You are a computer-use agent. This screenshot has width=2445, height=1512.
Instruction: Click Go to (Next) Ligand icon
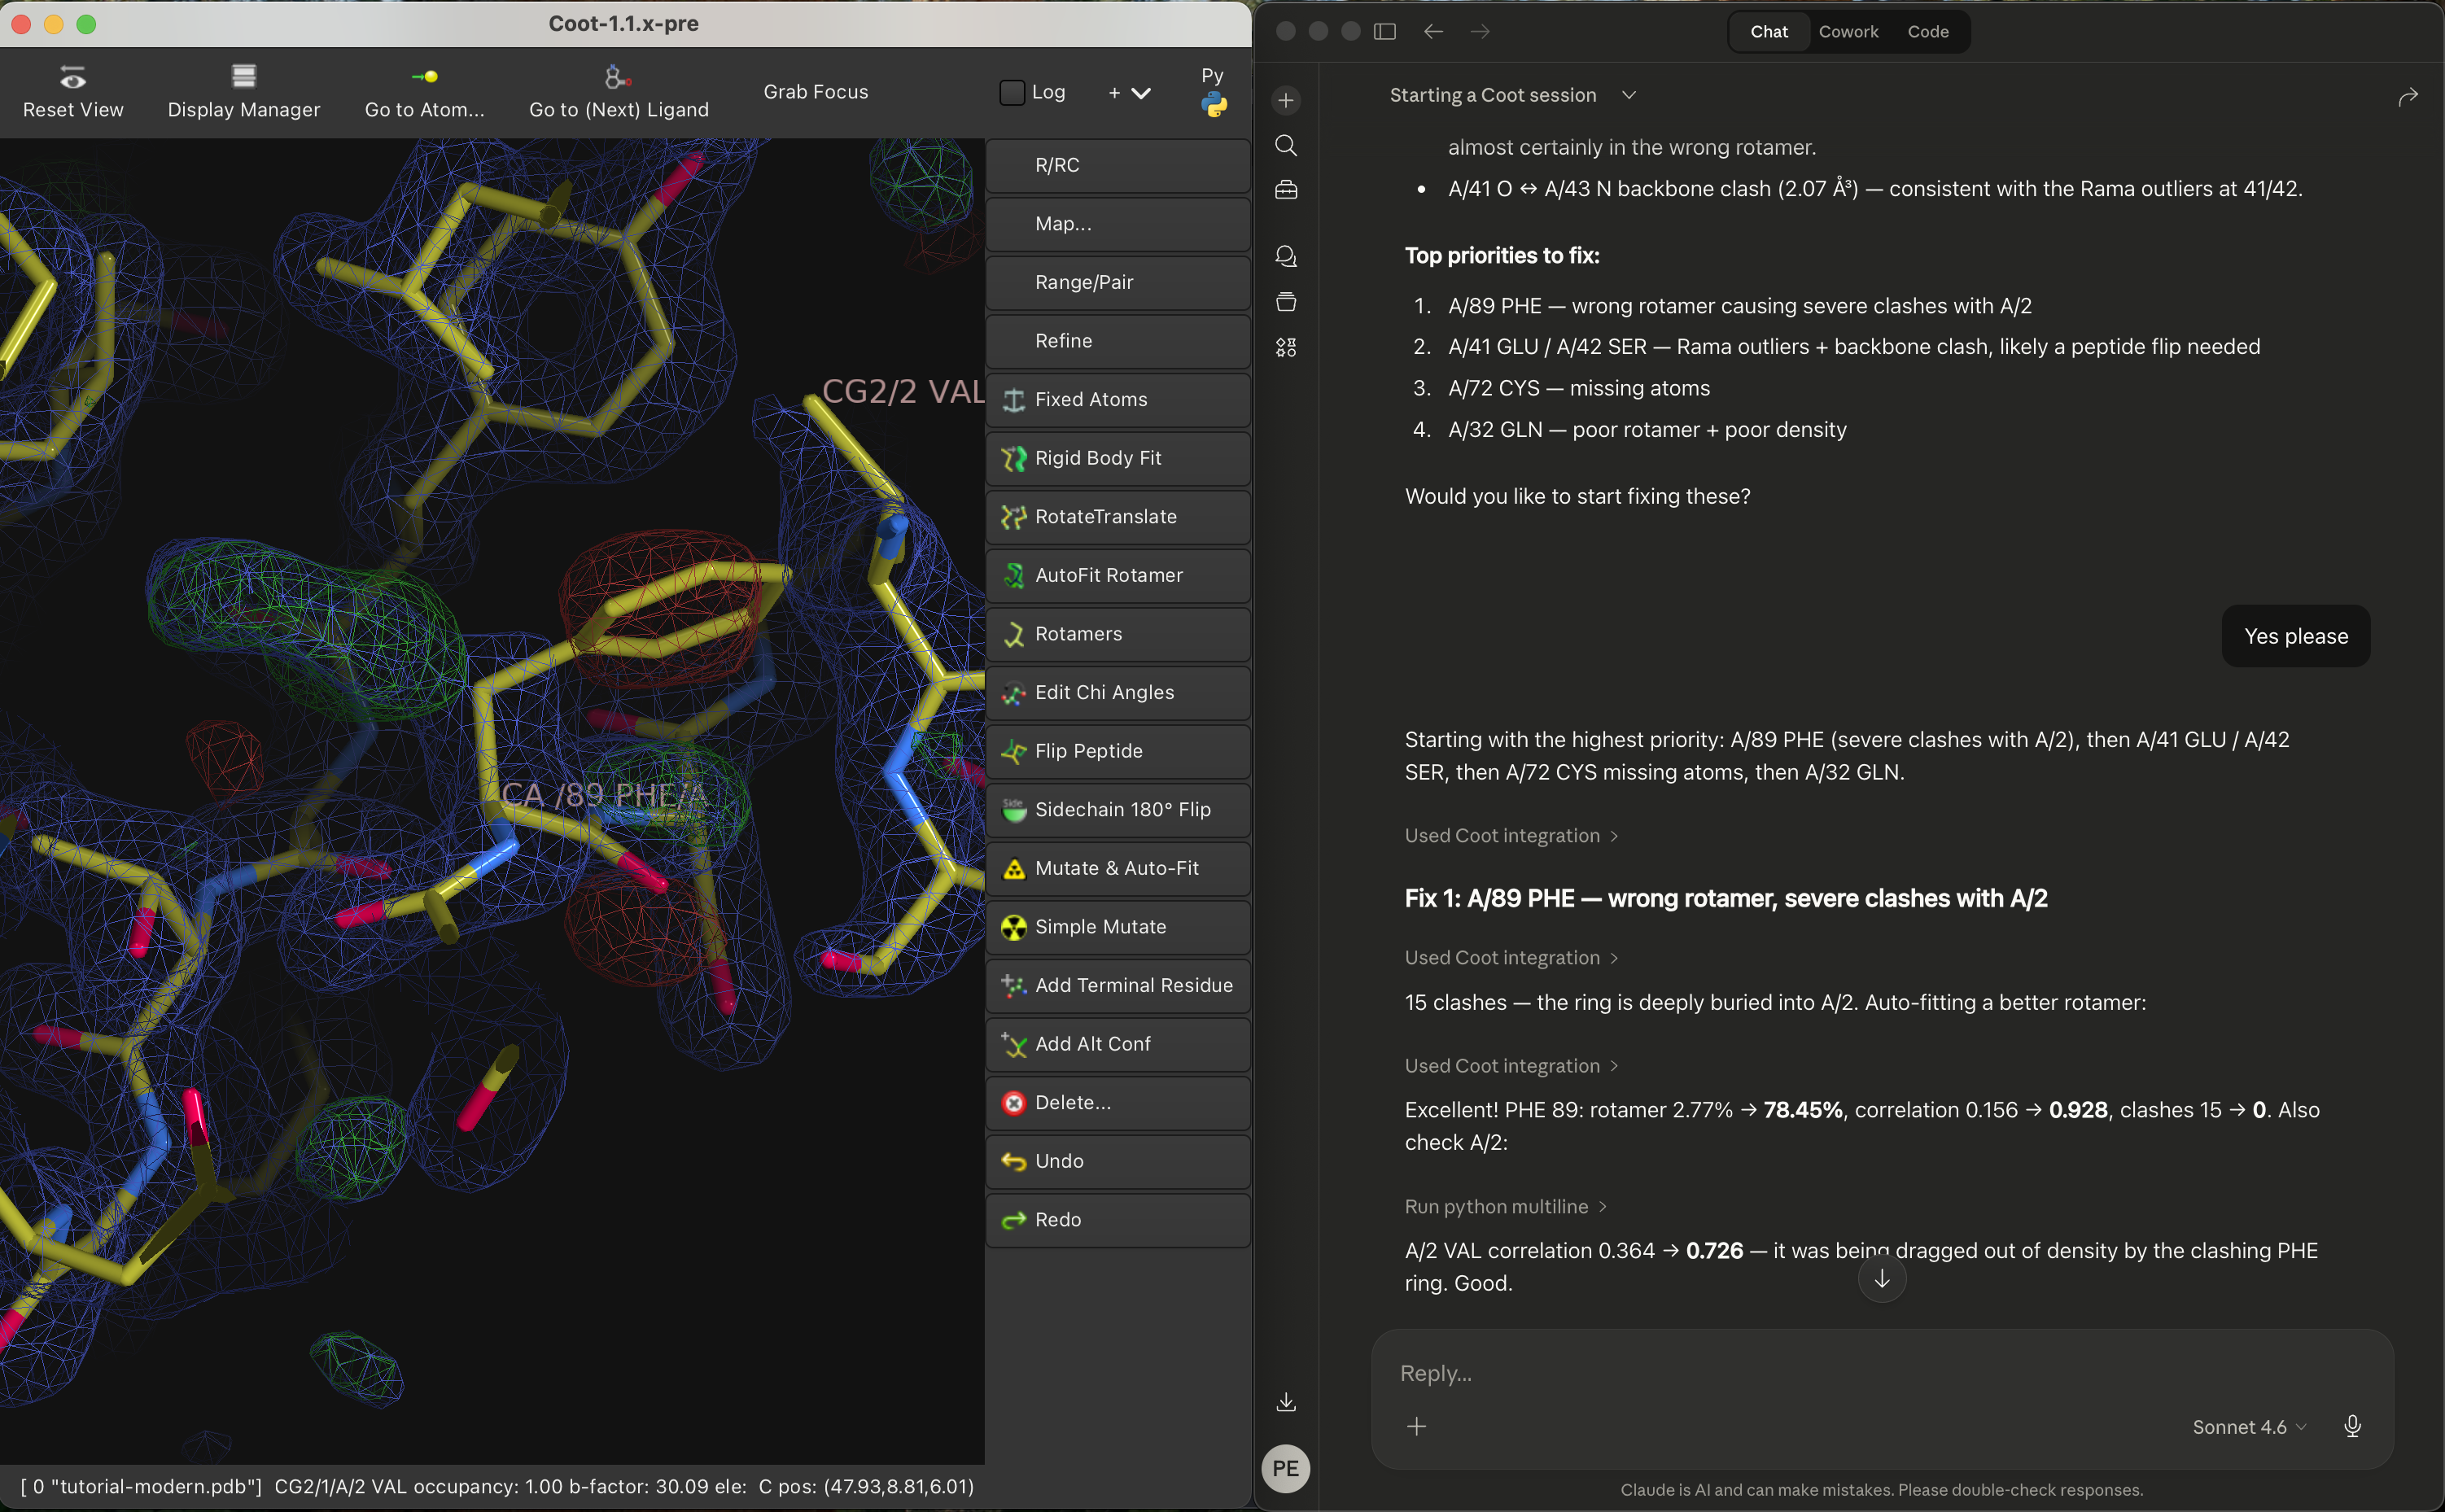point(617,77)
